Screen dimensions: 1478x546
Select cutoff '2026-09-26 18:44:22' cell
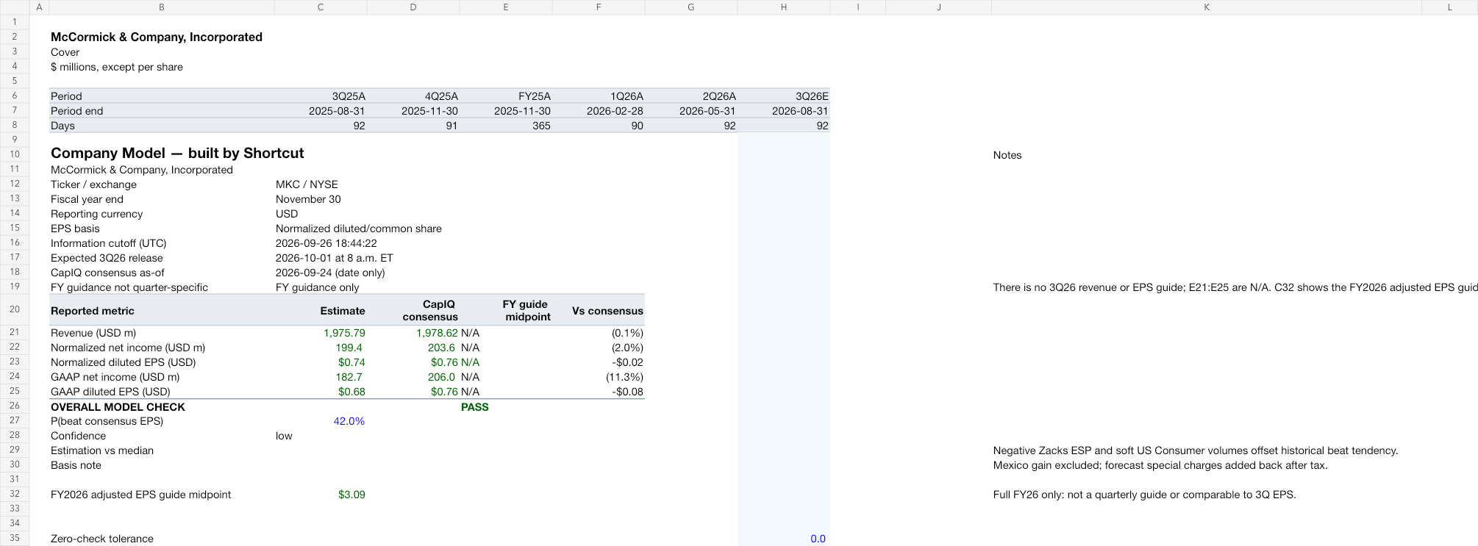pos(326,243)
